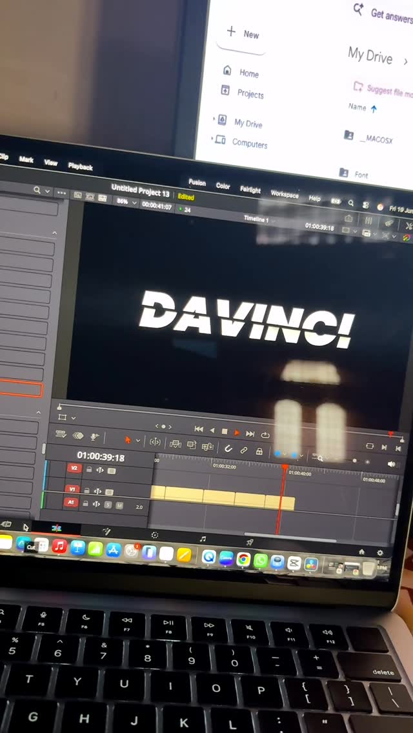Open the Fairlight music note page icon
This screenshot has height=733, width=413.
[x=203, y=539]
